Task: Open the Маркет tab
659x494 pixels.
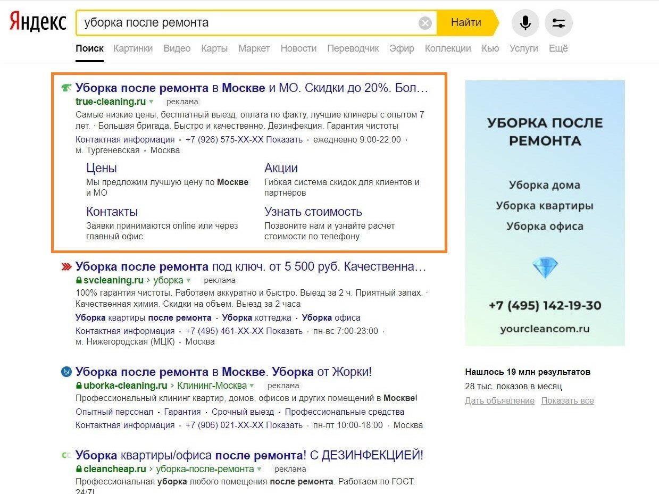Action: pos(254,48)
